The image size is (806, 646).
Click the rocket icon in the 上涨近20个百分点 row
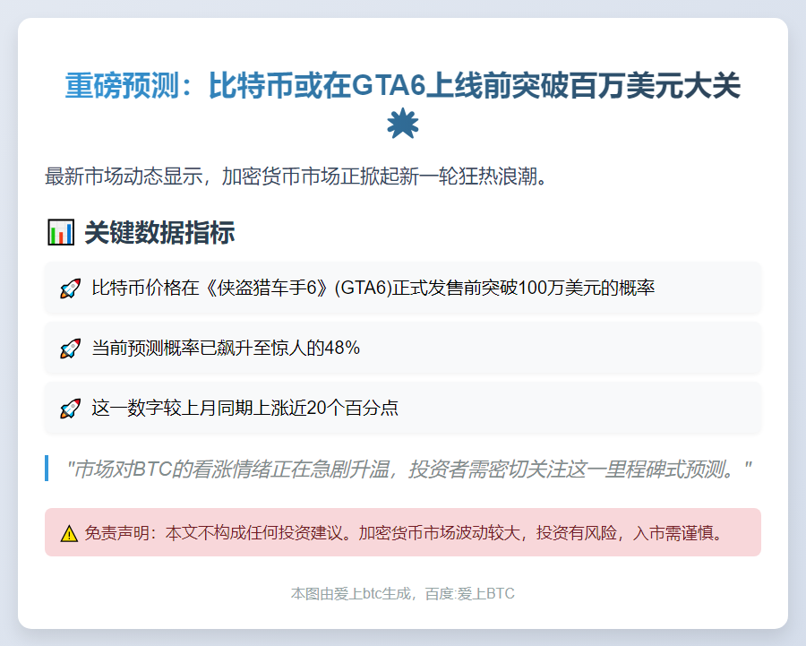pos(71,409)
